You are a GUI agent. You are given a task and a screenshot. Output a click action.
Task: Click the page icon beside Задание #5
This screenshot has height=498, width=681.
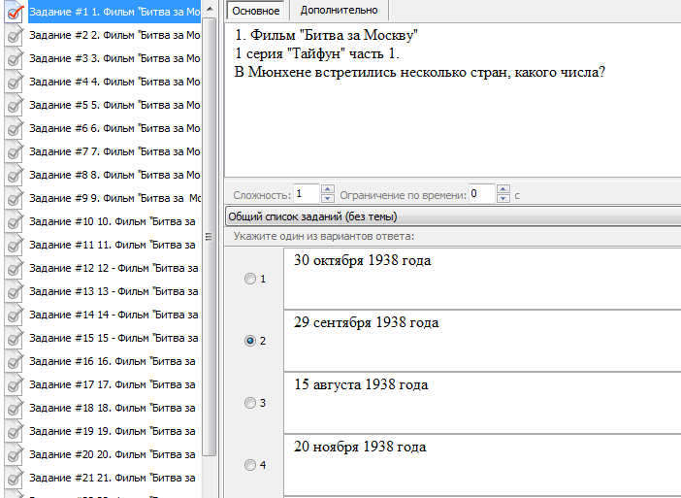14,105
